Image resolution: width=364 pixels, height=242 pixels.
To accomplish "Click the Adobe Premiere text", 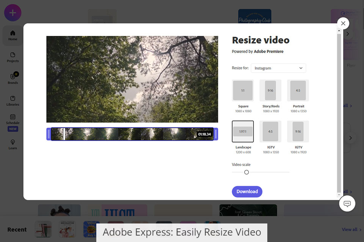I will [268, 51].
